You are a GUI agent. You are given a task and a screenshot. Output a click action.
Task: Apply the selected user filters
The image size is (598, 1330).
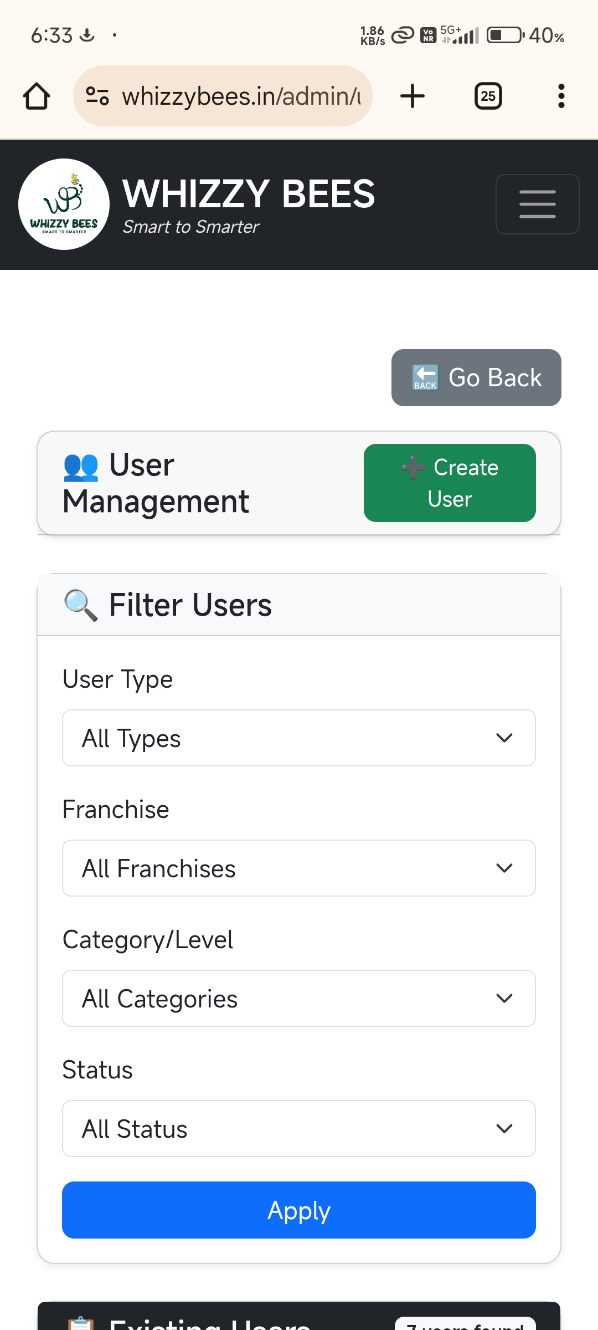tap(299, 1210)
